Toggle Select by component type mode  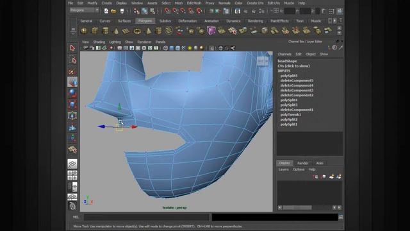(152, 11)
